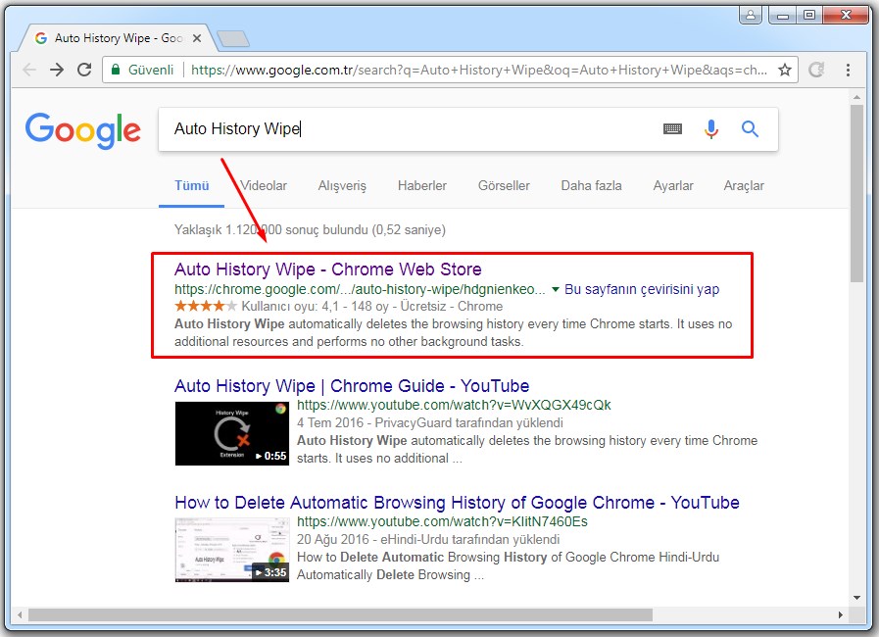Bookmark this page with the star icon
The width and height of the screenshot is (879, 637).
[785, 70]
